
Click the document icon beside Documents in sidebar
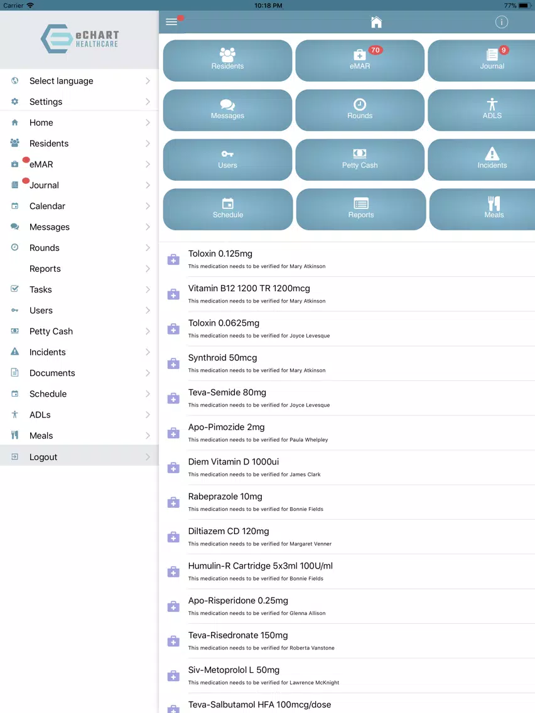[x=14, y=372]
